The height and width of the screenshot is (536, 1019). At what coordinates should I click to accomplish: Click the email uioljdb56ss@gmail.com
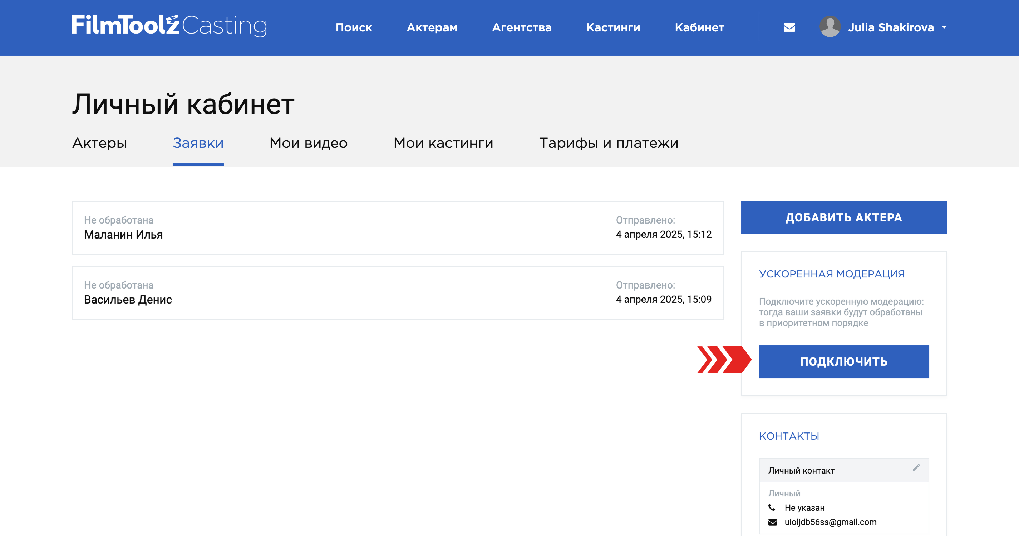(x=830, y=522)
